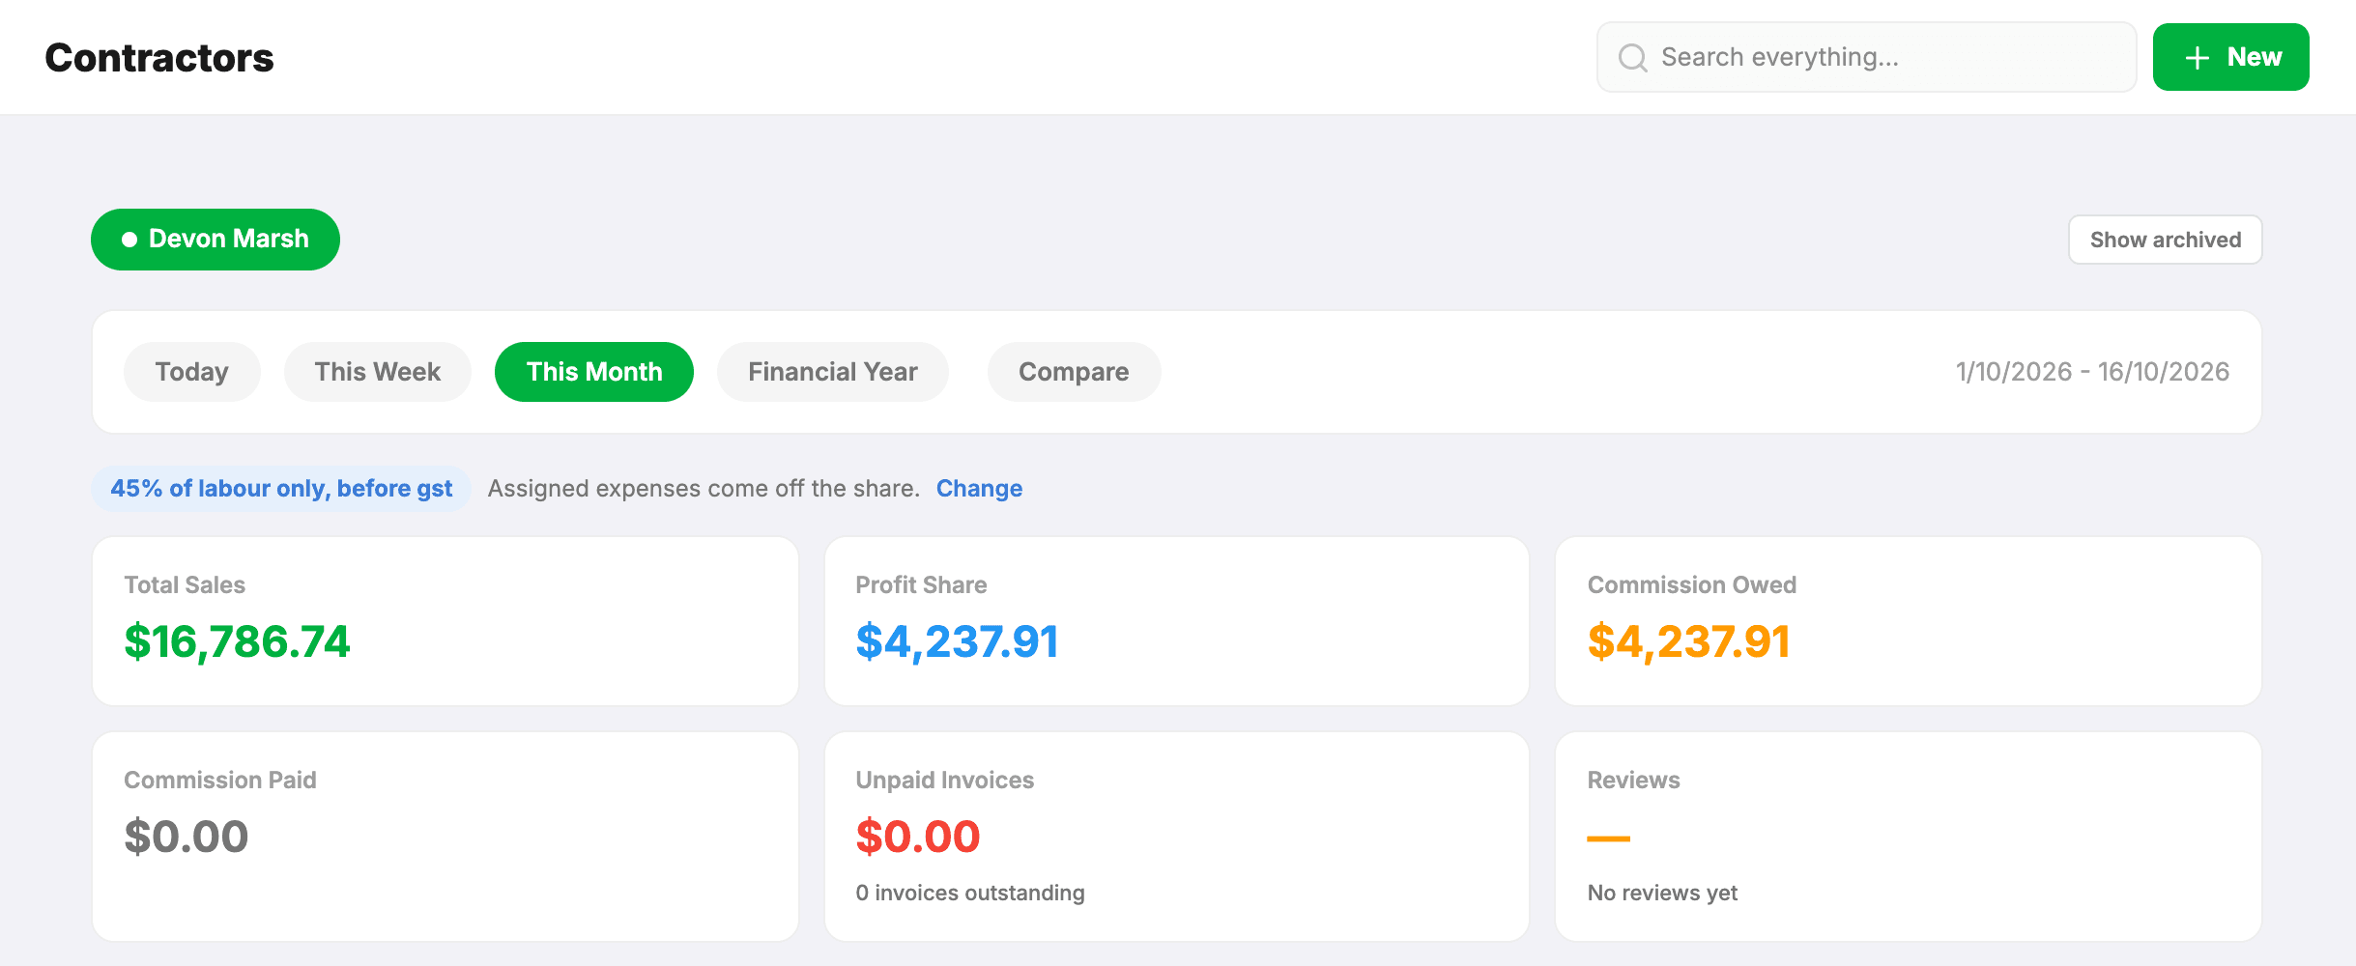Create a new item with New button
The width and height of the screenshot is (2356, 966).
click(x=2230, y=57)
